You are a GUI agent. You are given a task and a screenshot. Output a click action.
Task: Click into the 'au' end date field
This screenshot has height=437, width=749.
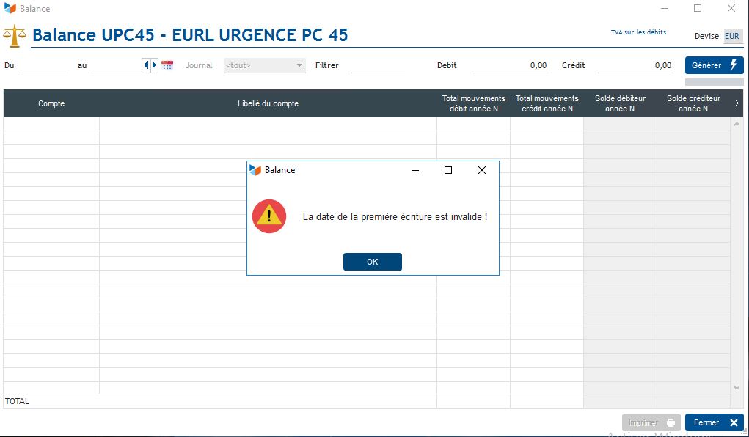click(x=116, y=65)
